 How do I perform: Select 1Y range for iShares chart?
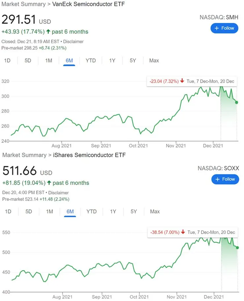(113, 211)
